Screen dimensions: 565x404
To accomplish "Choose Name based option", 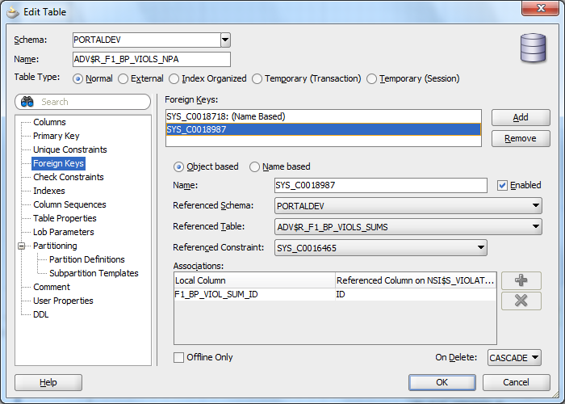I will pos(254,166).
